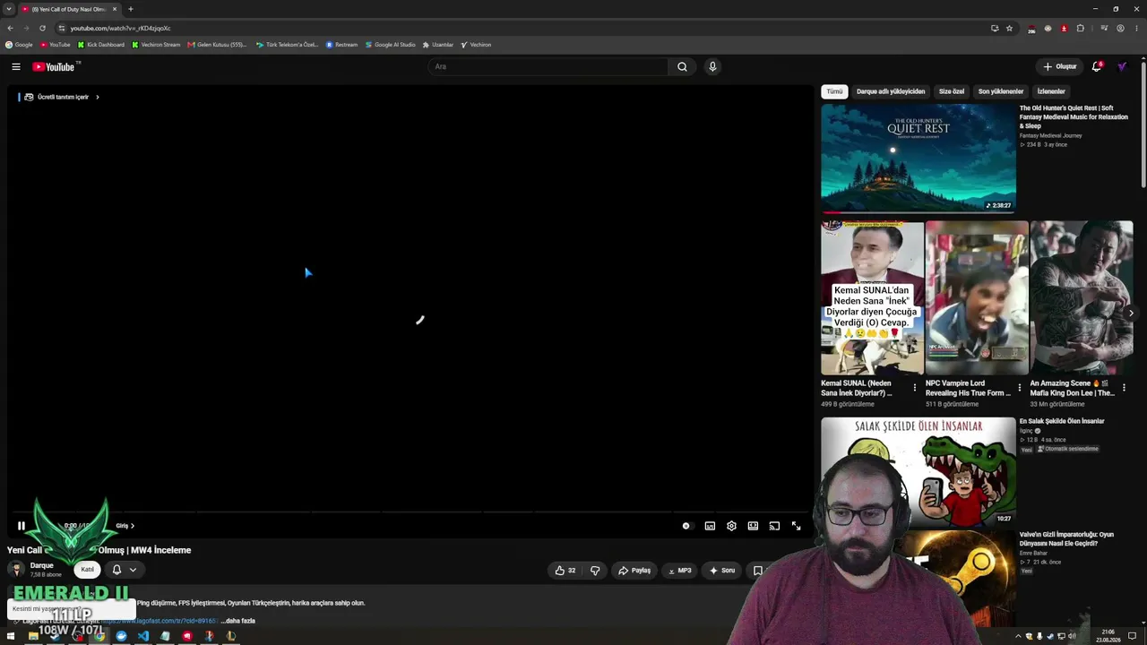Image resolution: width=1147 pixels, height=645 pixels.
Task: Open the Kick Dashboard bookmark
Action: (x=101, y=45)
